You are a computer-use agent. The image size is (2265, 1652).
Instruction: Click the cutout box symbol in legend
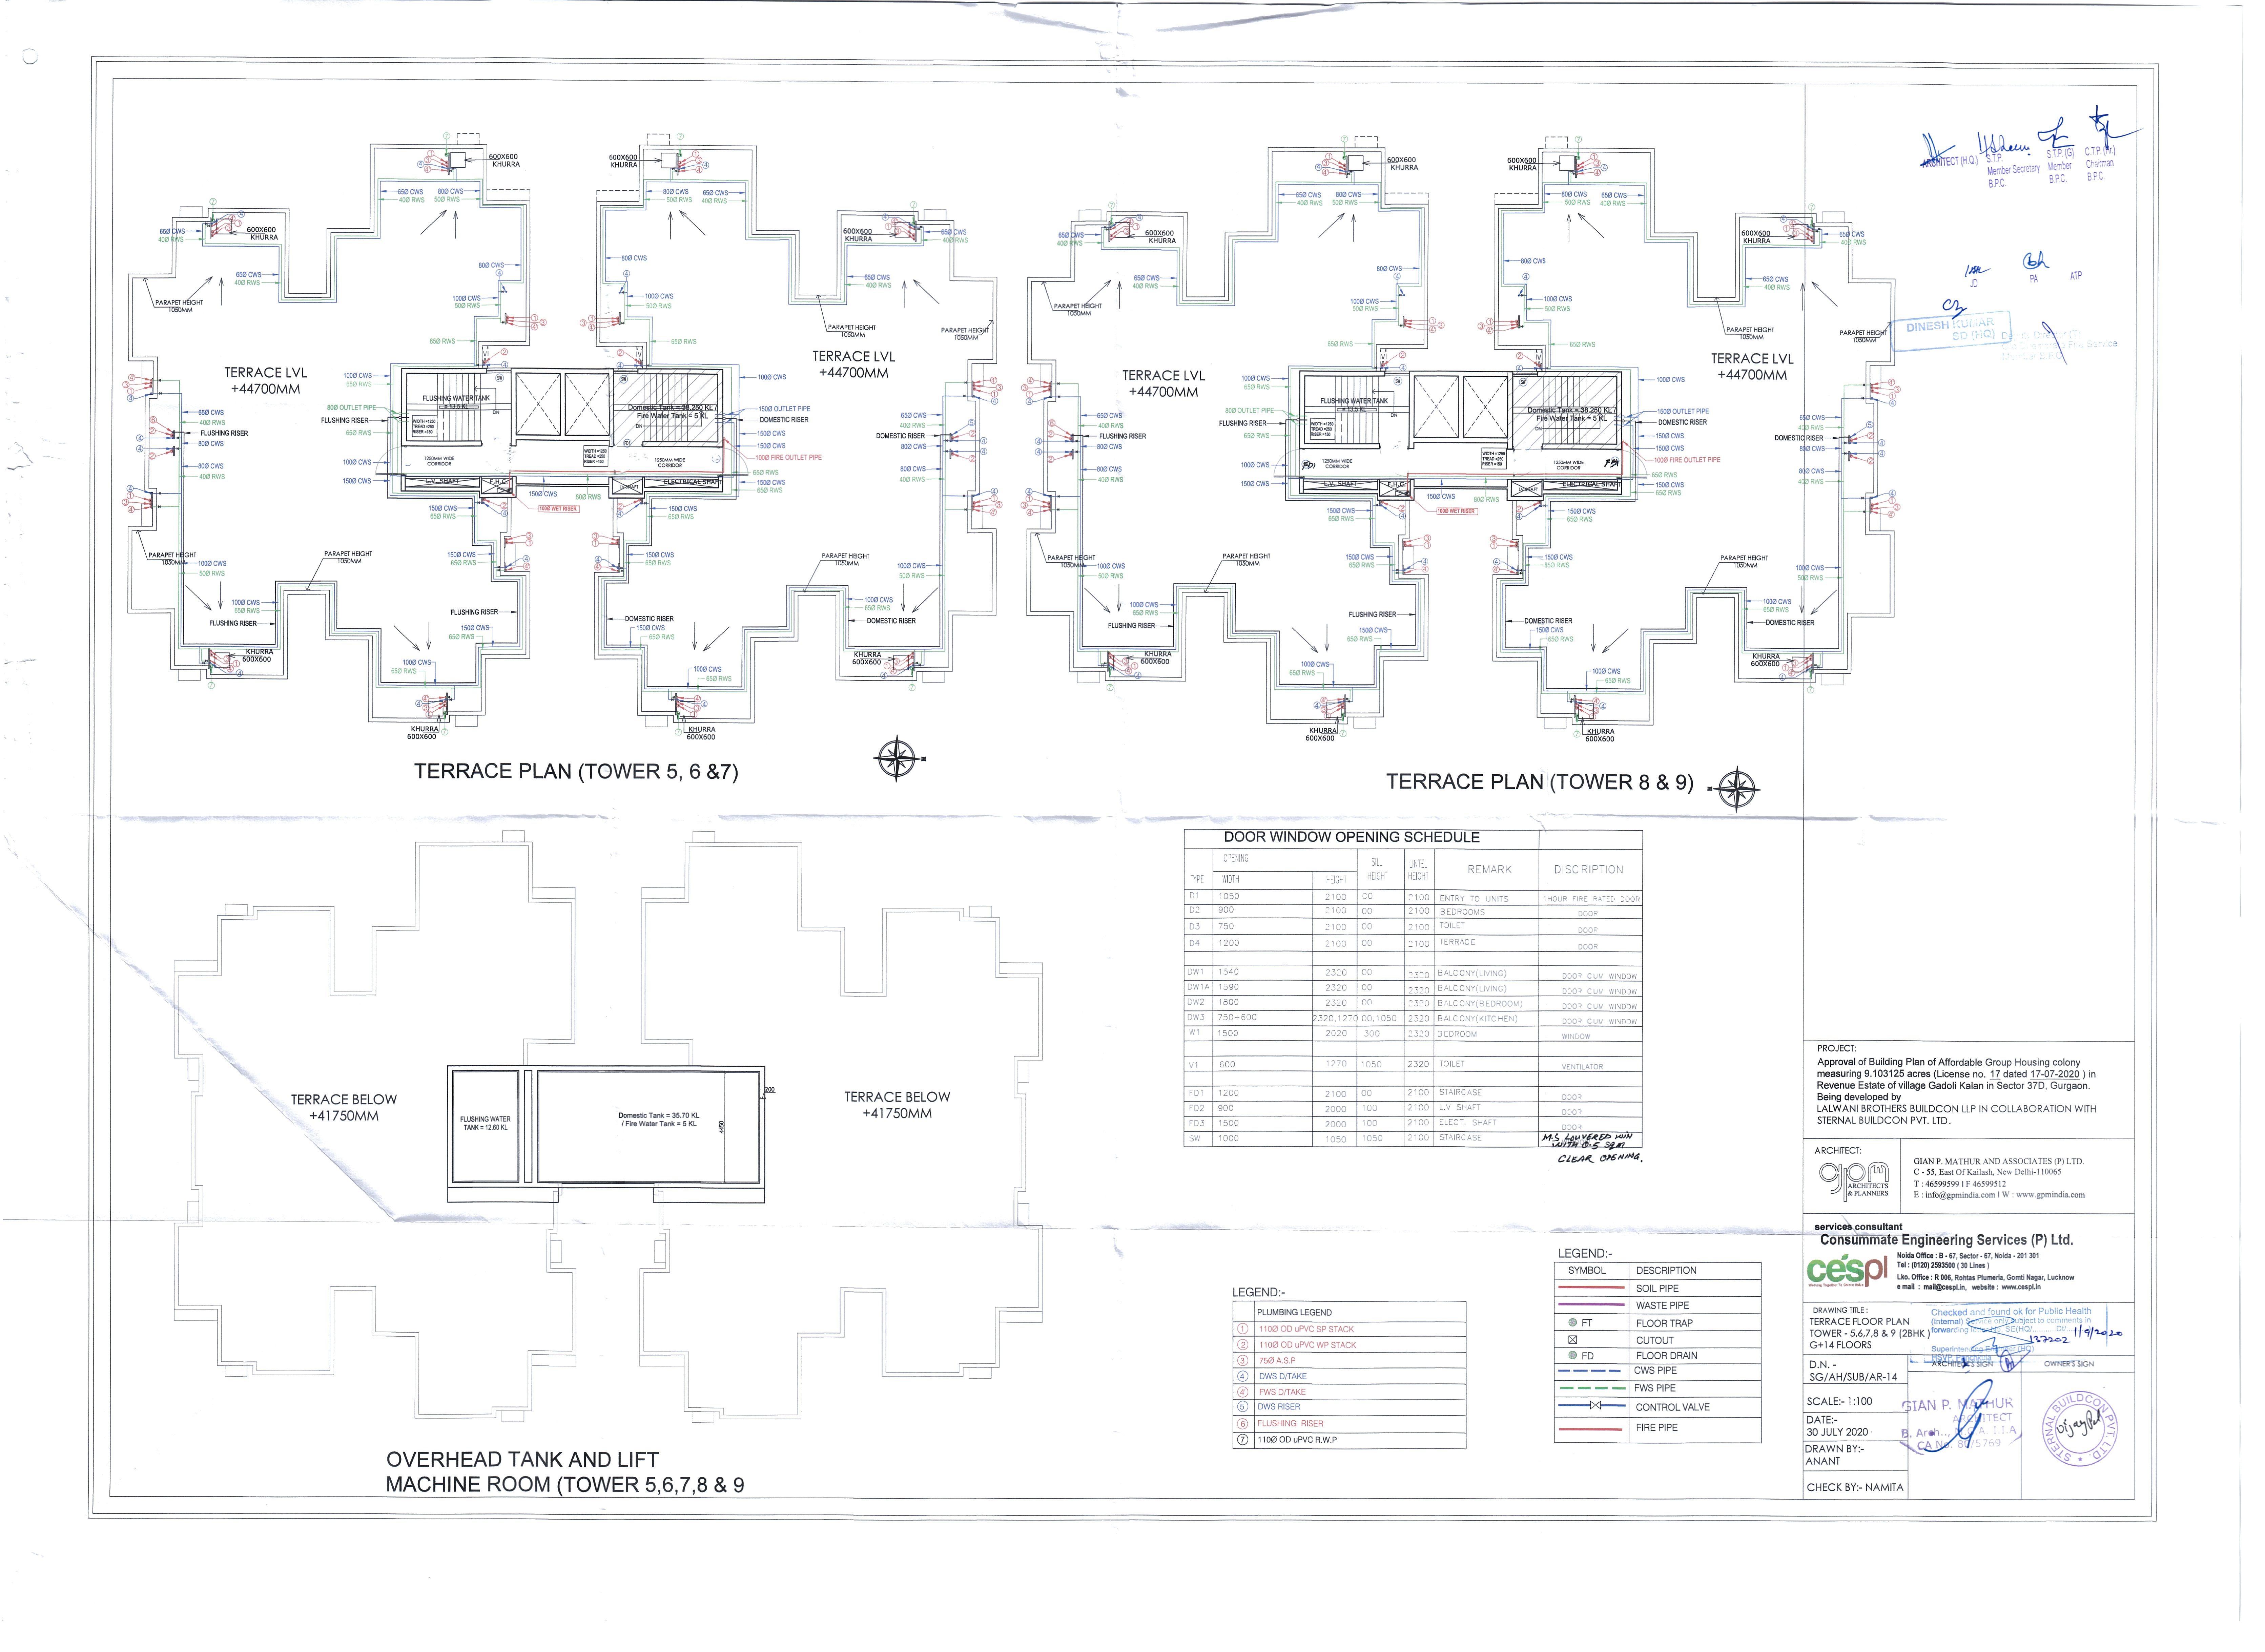(x=1573, y=1340)
